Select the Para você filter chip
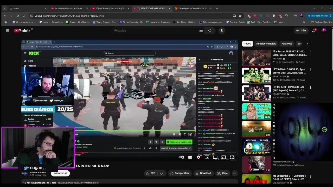The width and height of the screenshot is (333, 187). pyautogui.click(x=287, y=44)
